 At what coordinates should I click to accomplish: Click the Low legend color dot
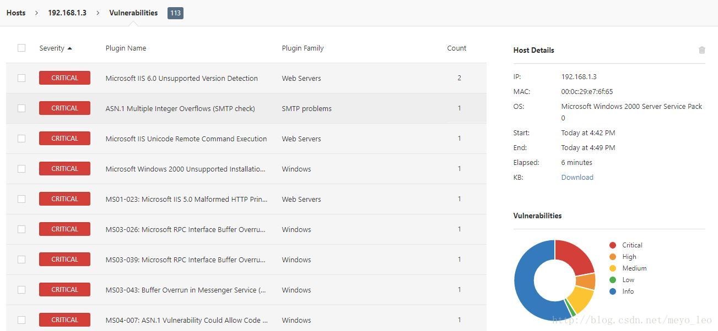[613, 280]
